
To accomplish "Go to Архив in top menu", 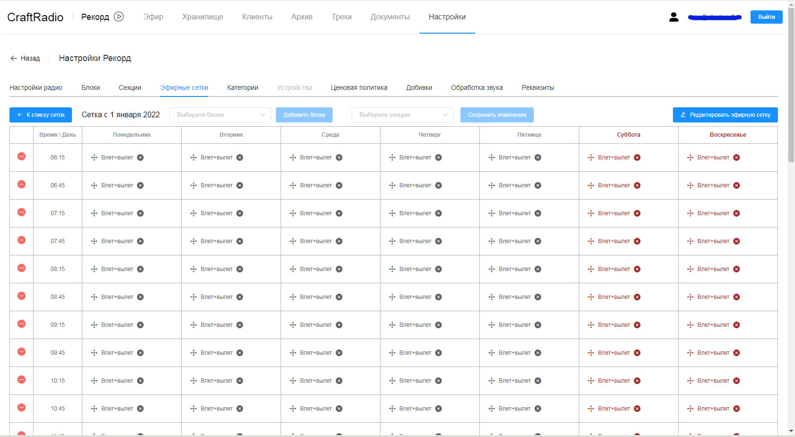I will 302,17.
